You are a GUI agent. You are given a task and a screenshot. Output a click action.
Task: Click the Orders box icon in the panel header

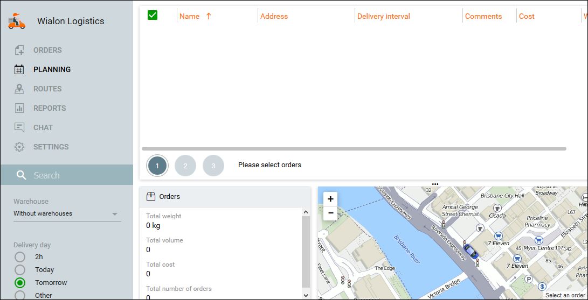(151, 197)
